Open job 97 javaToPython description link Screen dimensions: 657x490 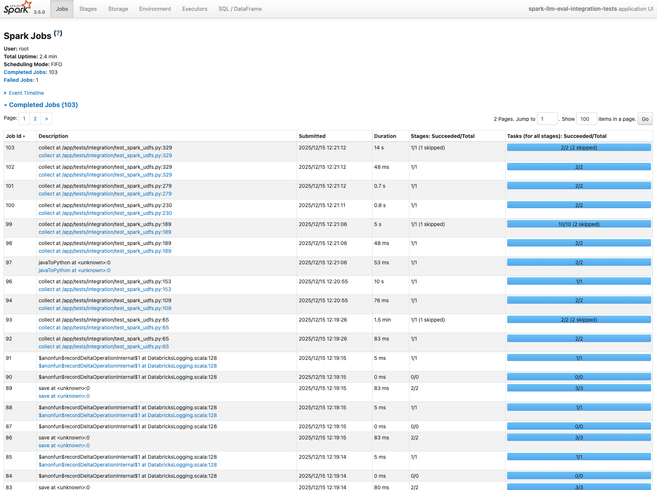(x=74, y=270)
